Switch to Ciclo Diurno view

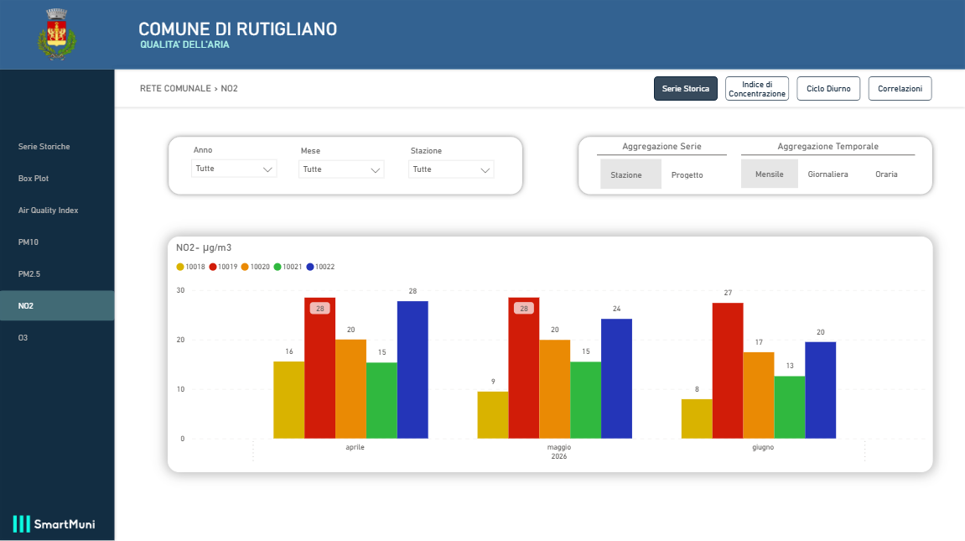[828, 89]
